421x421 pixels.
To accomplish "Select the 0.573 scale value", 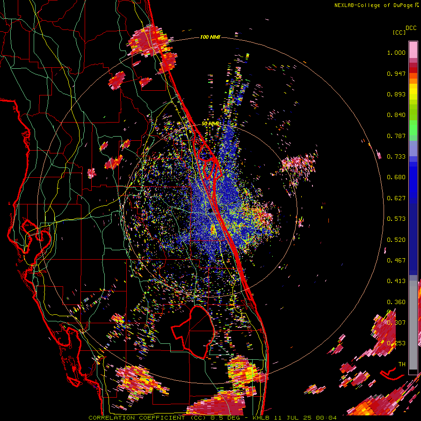I will coord(396,219).
